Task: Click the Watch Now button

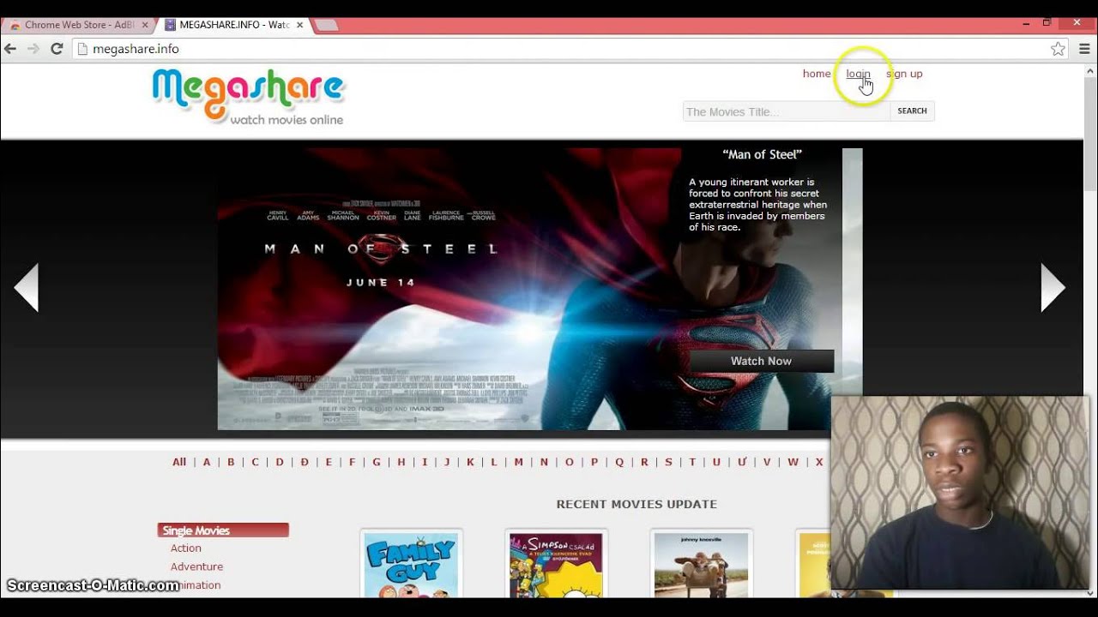Action: click(761, 361)
